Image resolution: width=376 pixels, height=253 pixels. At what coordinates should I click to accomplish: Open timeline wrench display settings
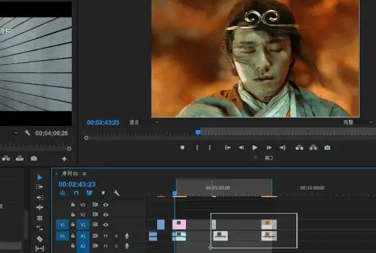click(x=117, y=193)
